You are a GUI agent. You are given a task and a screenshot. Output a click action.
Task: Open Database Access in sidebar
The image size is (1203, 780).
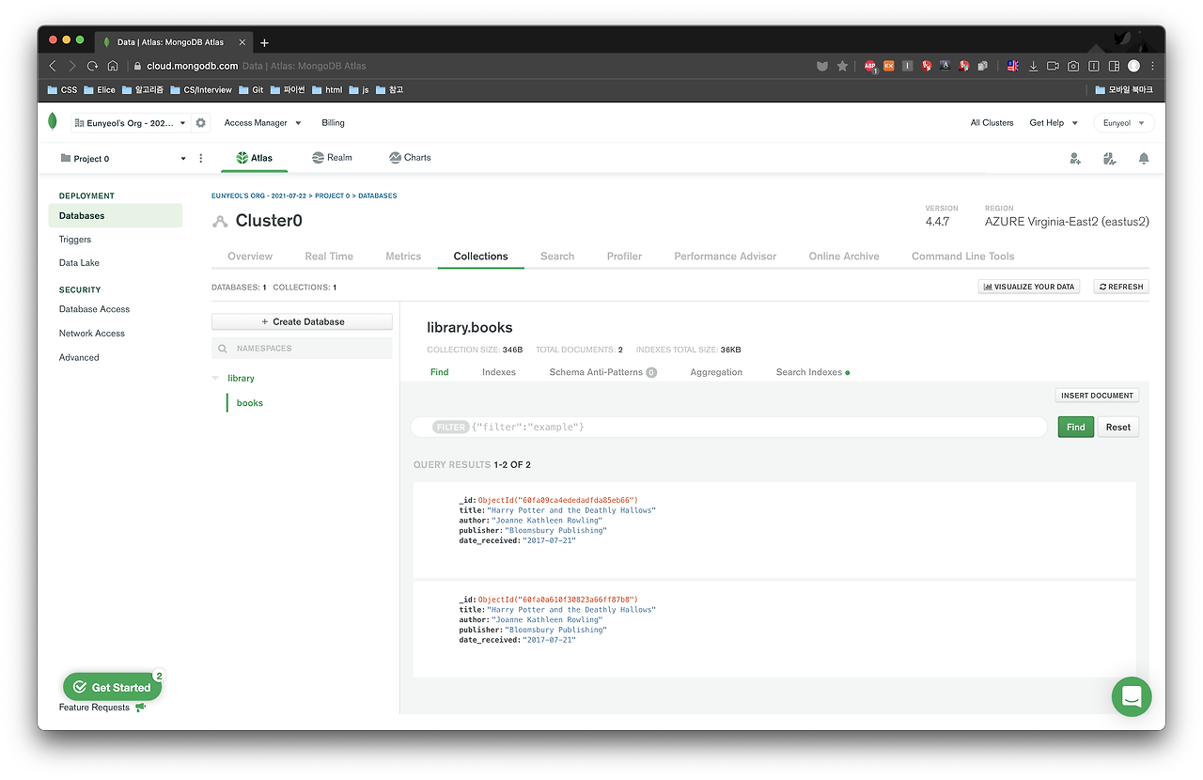click(94, 309)
